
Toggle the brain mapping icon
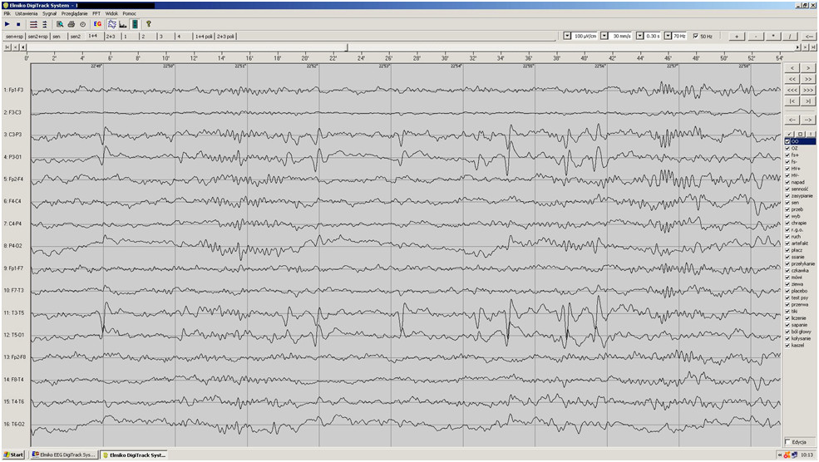[111, 24]
